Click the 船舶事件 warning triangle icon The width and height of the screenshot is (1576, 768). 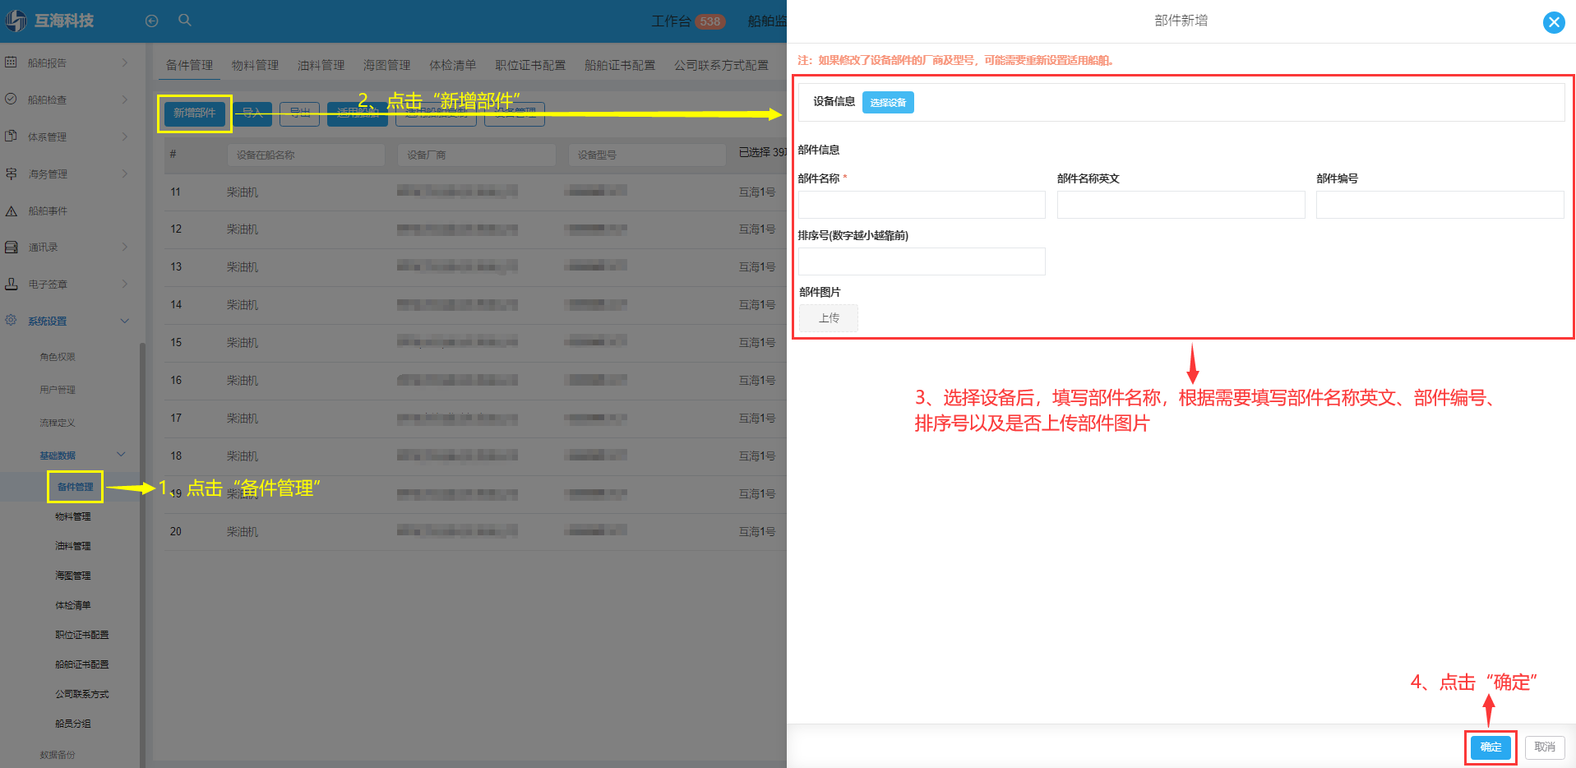[12, 211]
